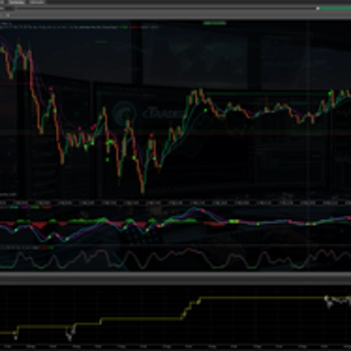Click the purple legend swatch of the oscillator panel
The height and width of the screenshot is (351, 351).
click(x=25, y=207)
